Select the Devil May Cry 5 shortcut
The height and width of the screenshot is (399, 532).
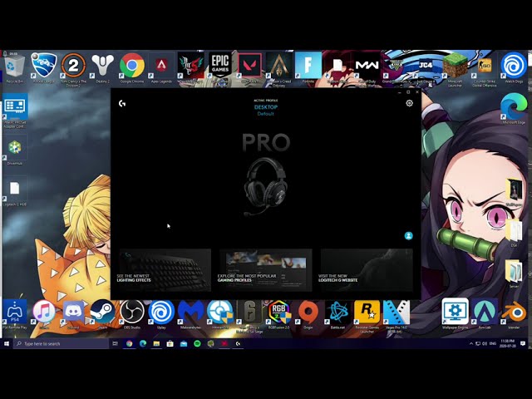[190, 68]
